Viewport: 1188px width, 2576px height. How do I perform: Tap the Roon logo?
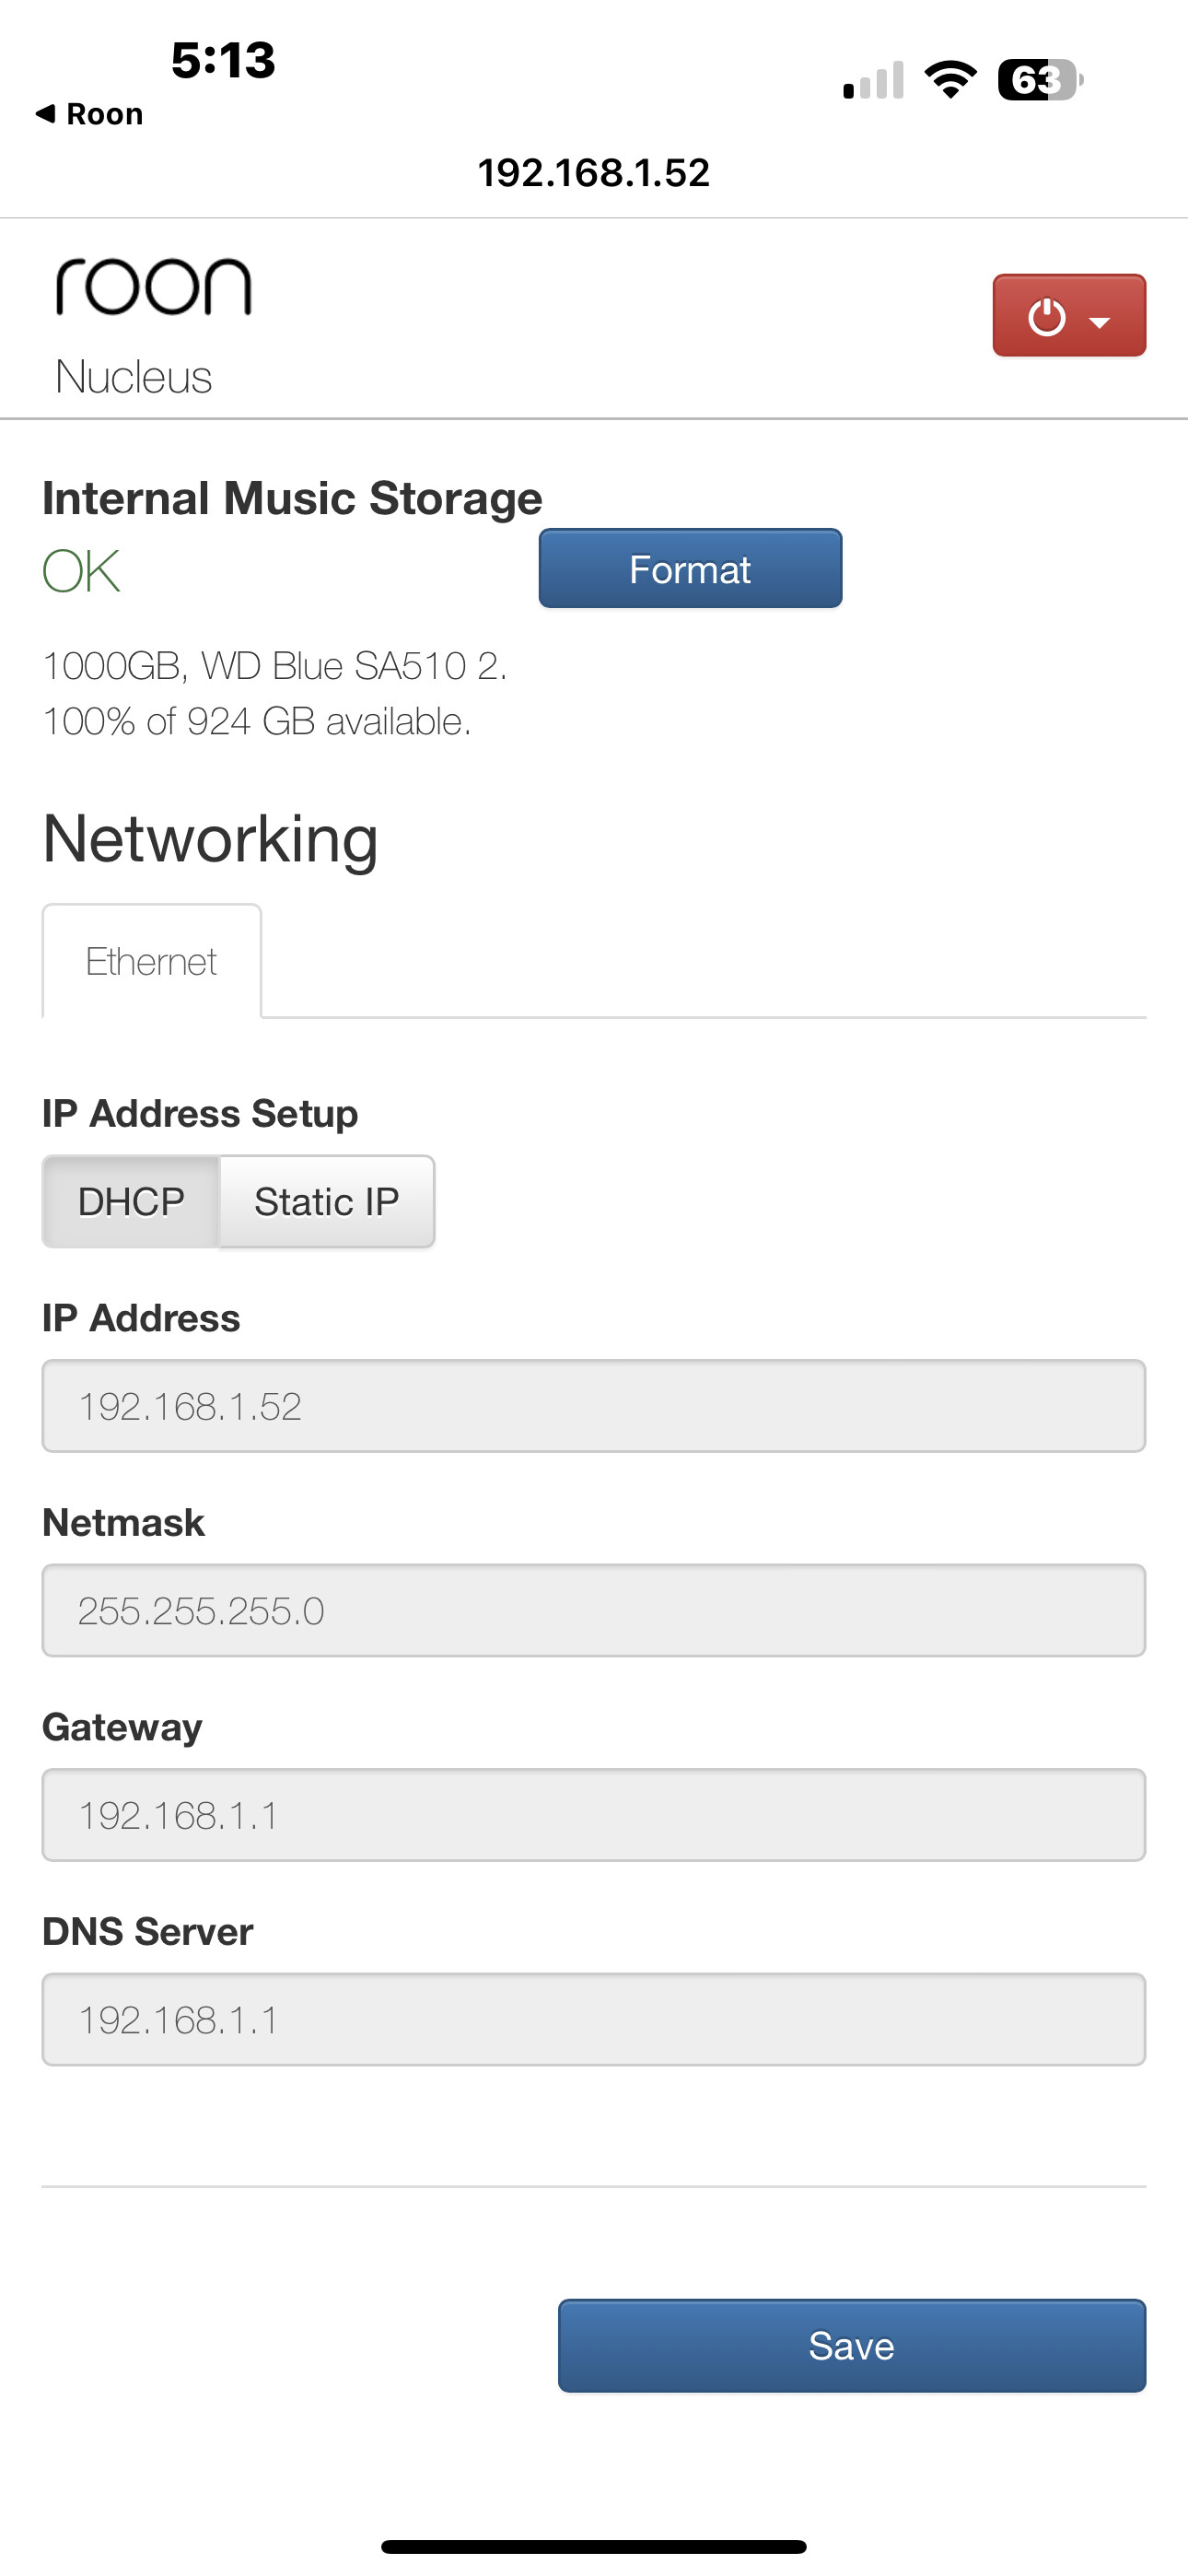point(153,287)
